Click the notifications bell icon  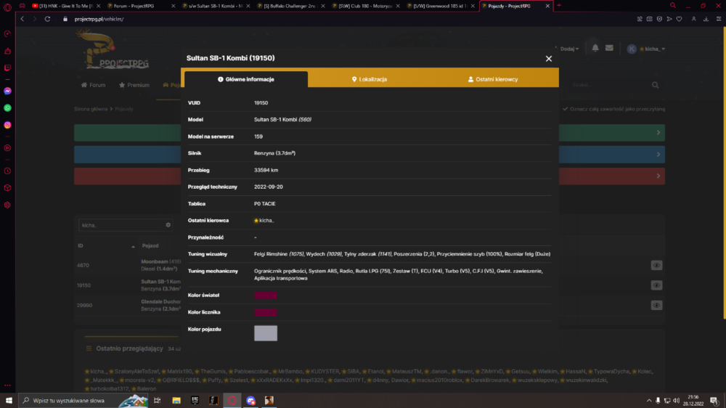pyautogui.click(x=595, y=48)
